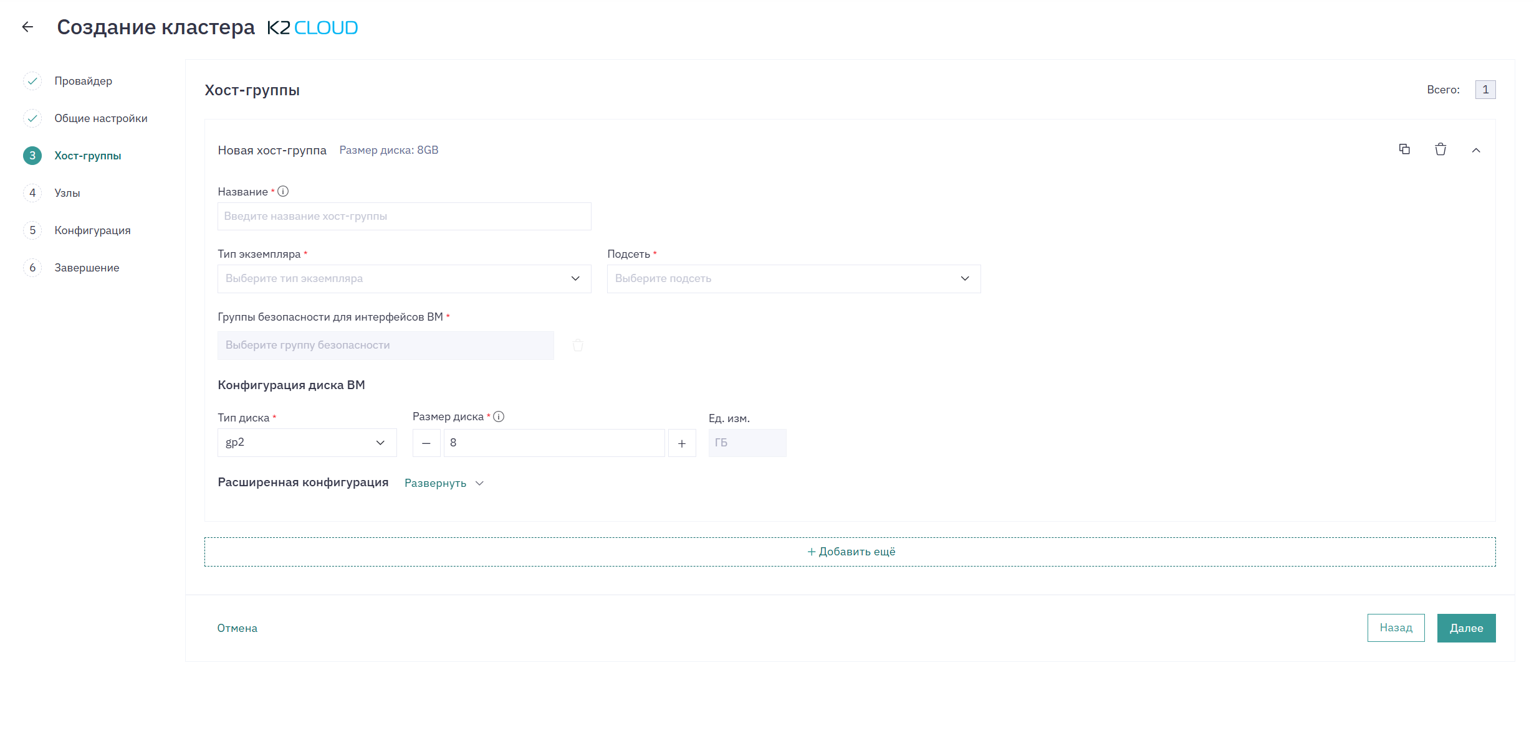This screenshot has height=739, width=1534.
Task: Open the Тип экземпляра dropdown
Action: [x=404, y=278]
